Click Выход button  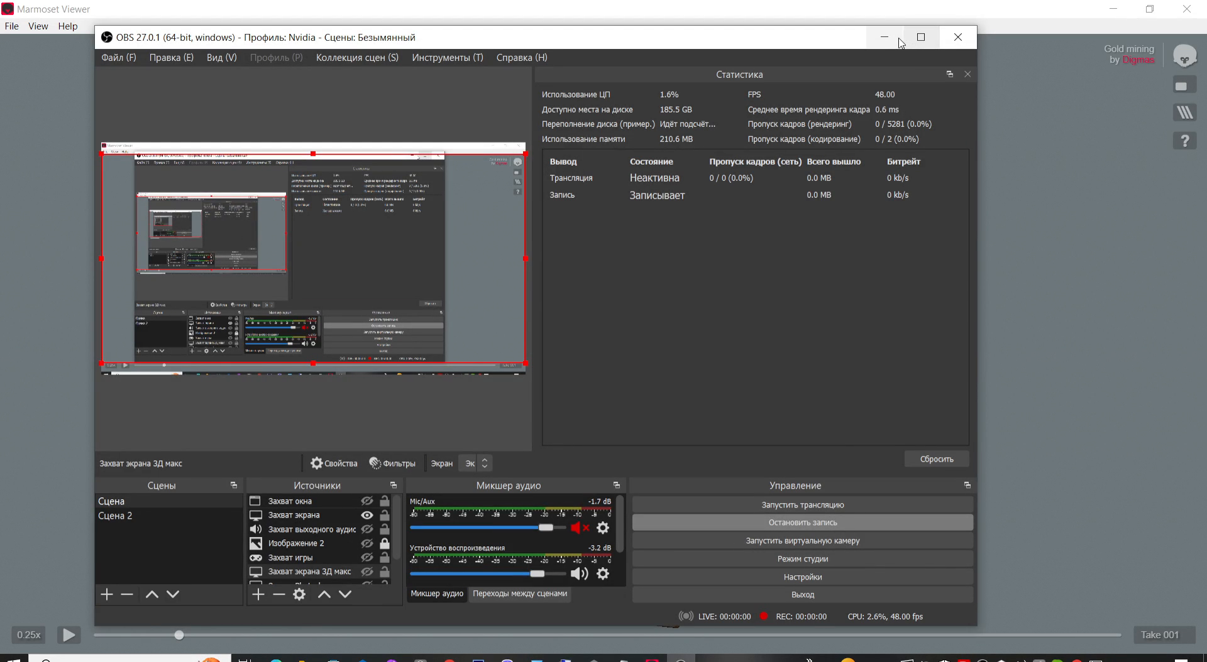pos(803,595)
